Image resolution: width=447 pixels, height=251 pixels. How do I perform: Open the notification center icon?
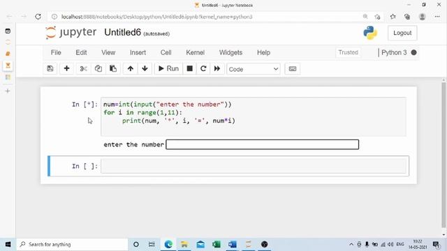point(436,244)
